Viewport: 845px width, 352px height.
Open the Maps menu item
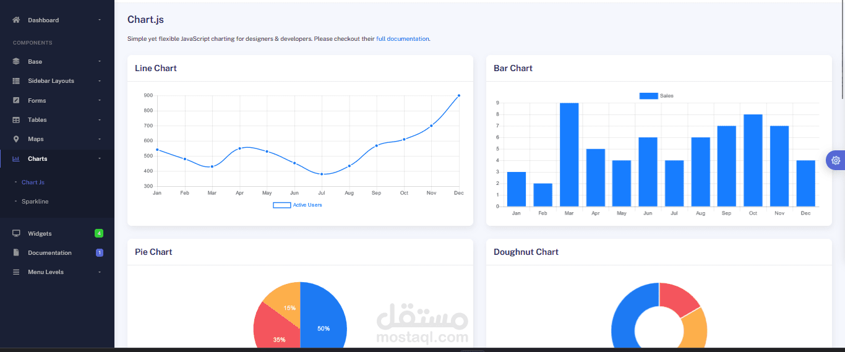pos(57,139)
